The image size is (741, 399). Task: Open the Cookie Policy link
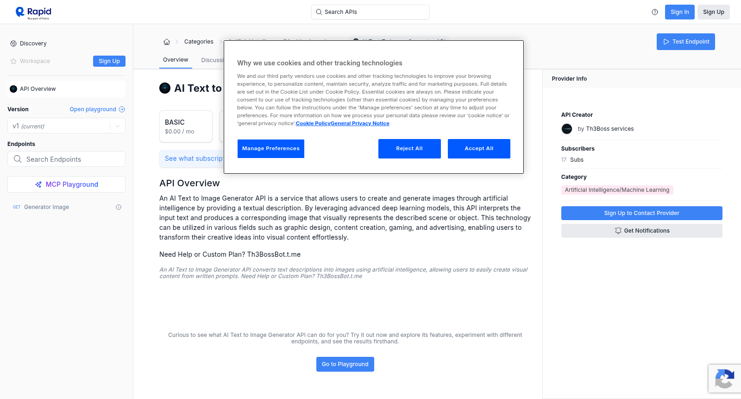tap(313, 123)
